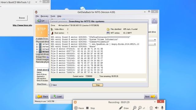The width and height of the screenshot is (196, 110).
Task: Open the lower right-side dropdown arrow
Action: [x=155, y=44]
